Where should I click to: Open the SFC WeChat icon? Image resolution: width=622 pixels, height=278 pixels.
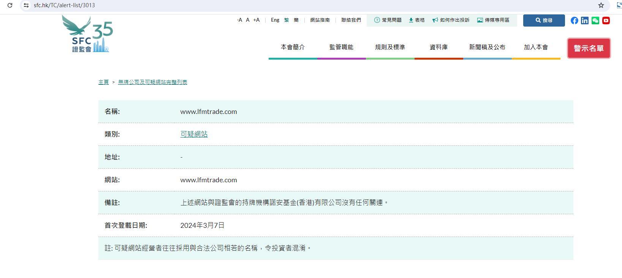click(595, 21)
